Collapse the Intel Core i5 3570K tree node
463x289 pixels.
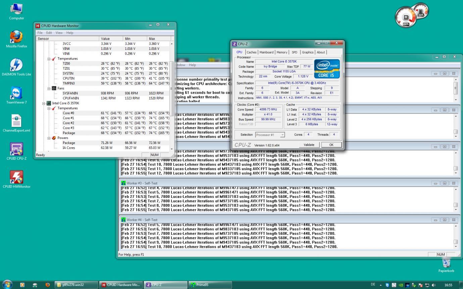pos(44,103)
